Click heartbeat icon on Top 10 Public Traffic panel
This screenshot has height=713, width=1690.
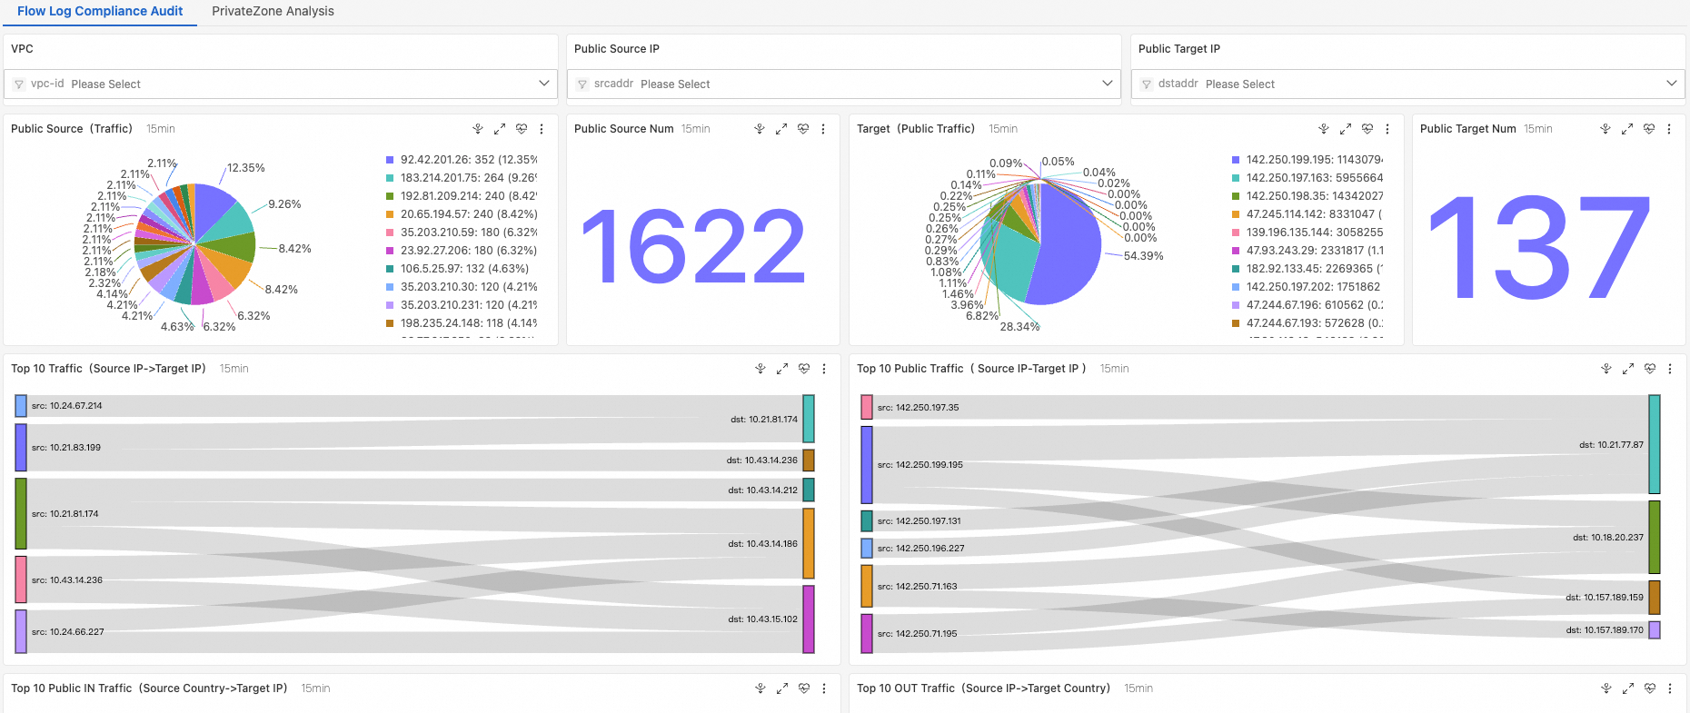coord(1650,369)
